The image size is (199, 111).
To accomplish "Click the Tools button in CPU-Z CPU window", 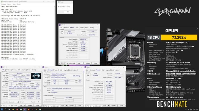I will coord(21,105).
